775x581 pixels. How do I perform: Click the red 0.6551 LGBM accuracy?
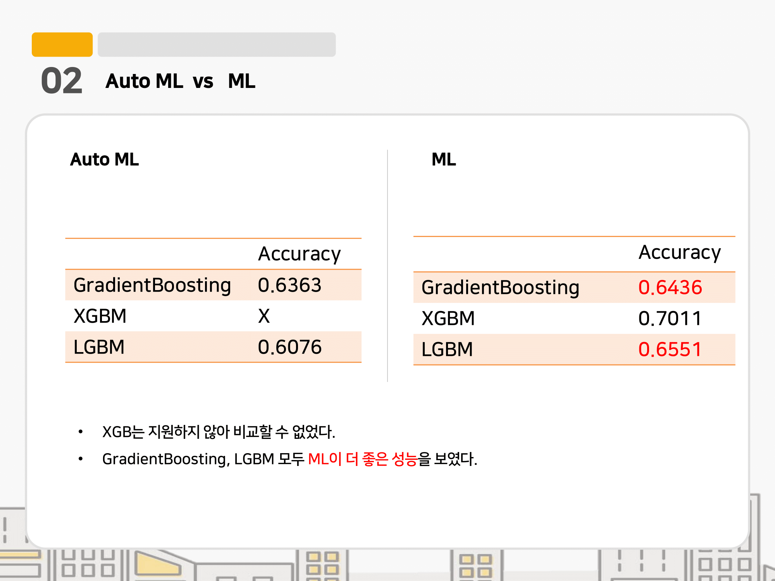pyautogui.click(x=670, y=349)
